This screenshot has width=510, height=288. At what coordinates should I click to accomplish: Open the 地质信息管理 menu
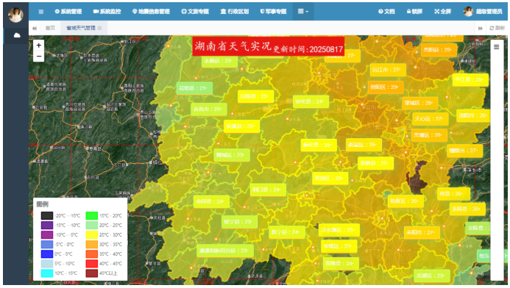(151, 12)
